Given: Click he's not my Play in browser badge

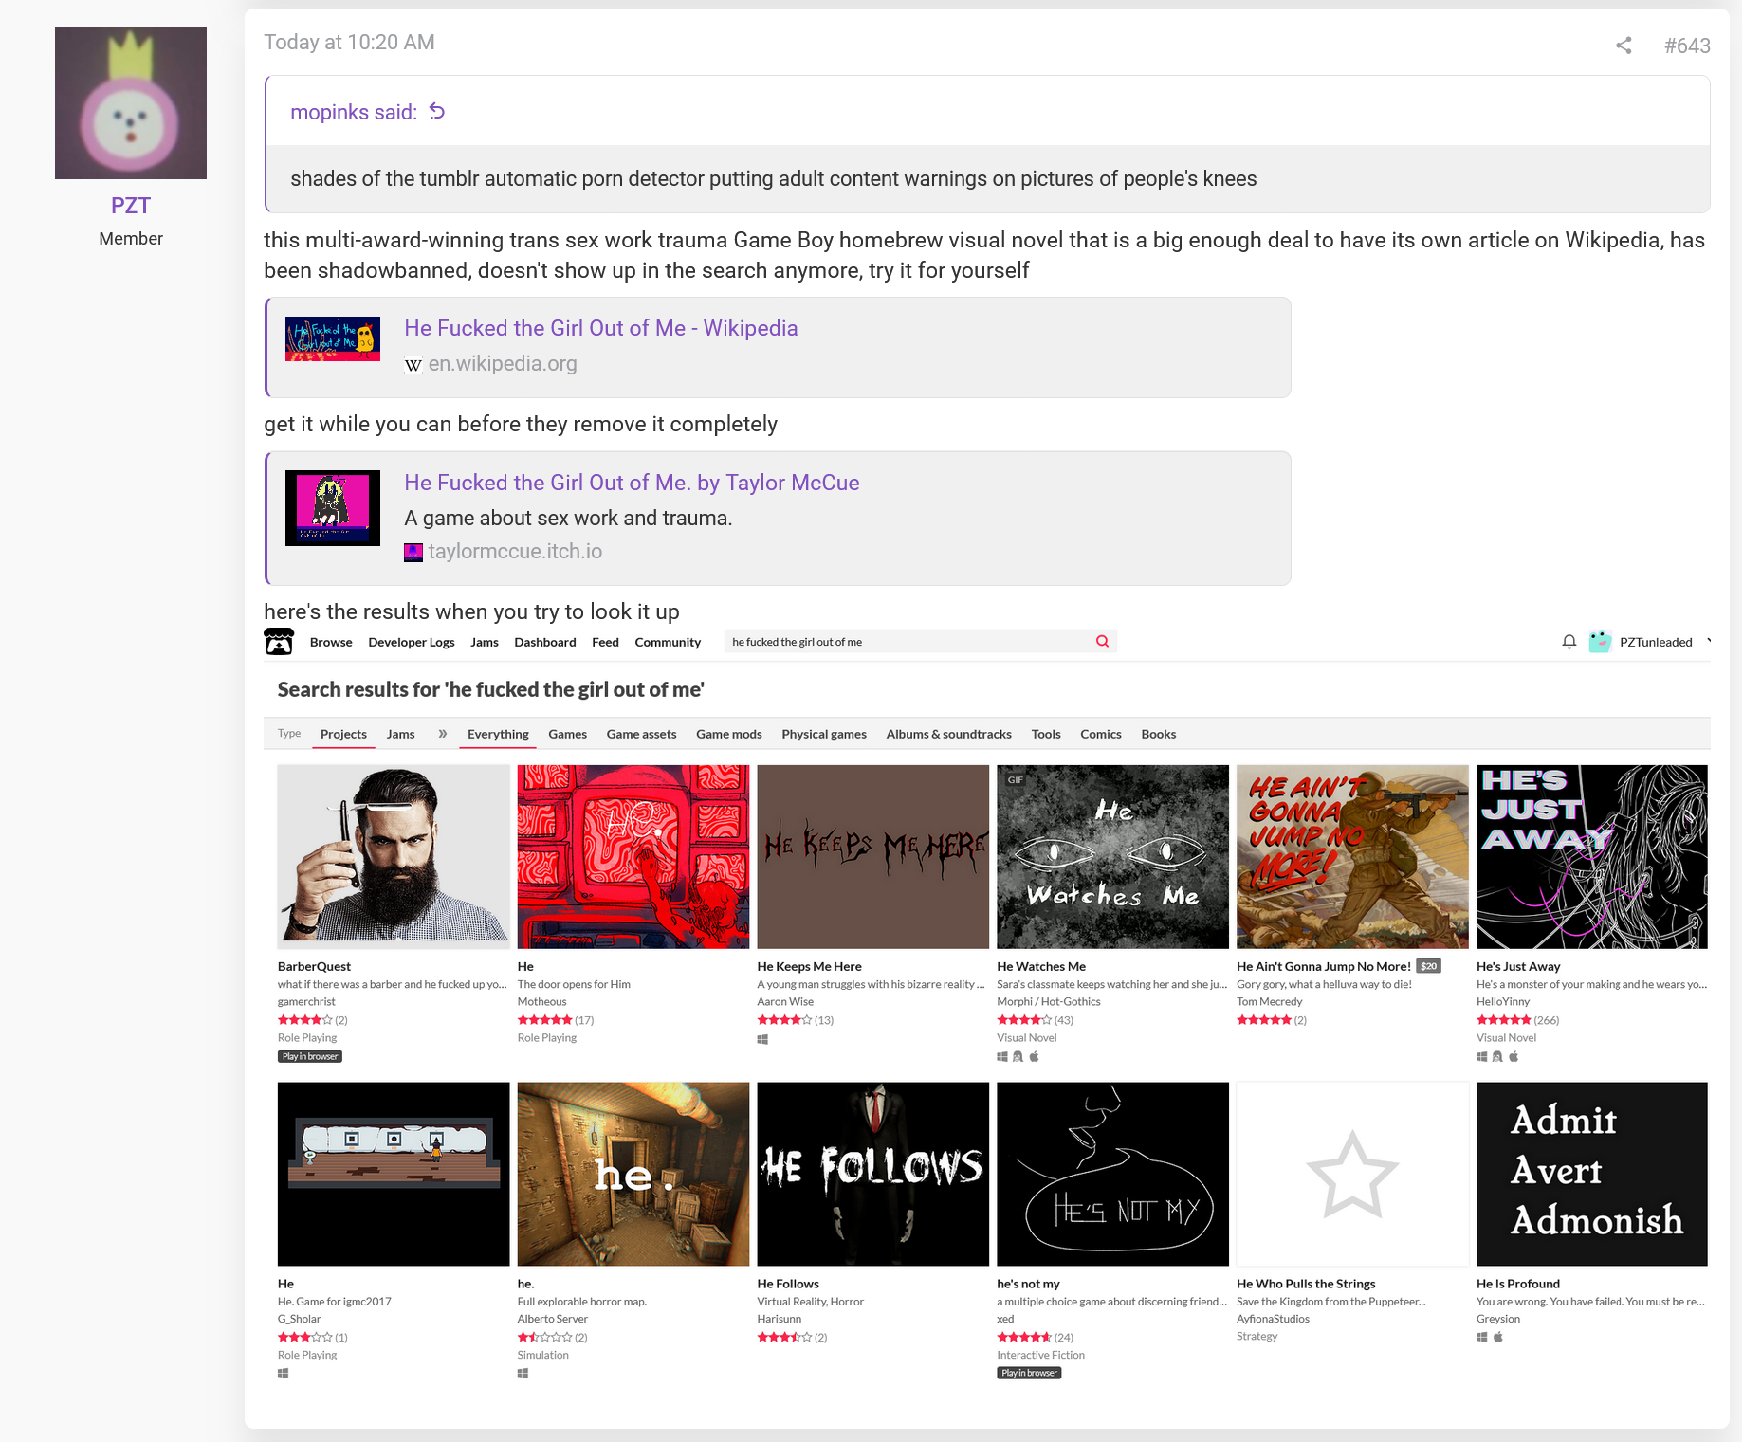Looking at the screenshot, I should click(x=1029, y=1373).
